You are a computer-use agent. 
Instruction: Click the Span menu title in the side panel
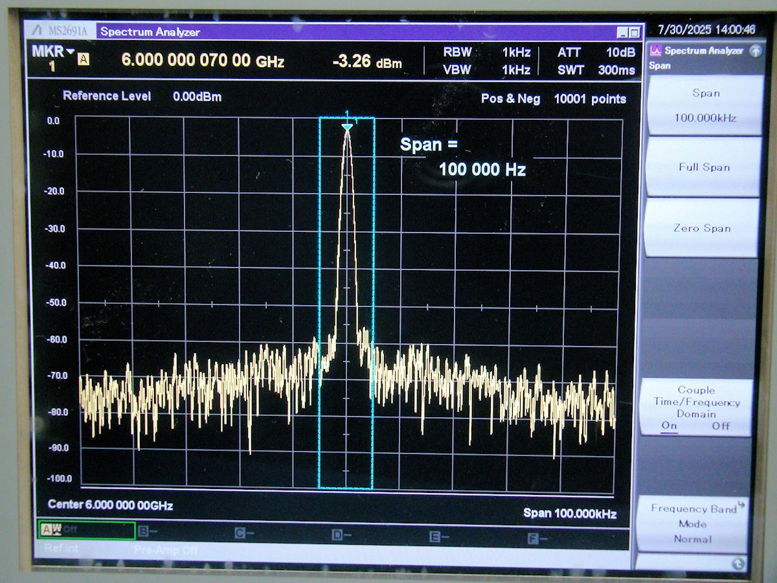click(x=660, y=65)
